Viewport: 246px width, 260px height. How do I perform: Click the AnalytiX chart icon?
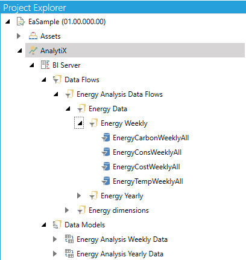[x=33, y=50]
